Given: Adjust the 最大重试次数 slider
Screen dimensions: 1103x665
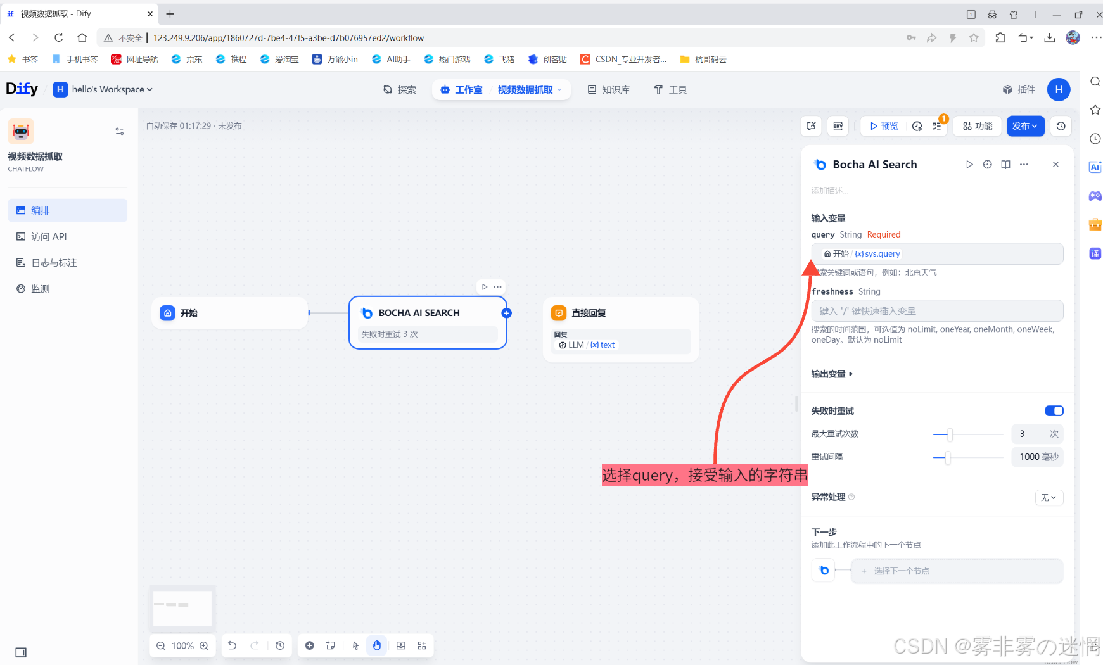Looking at the screenshot, I should coord(950,434).
